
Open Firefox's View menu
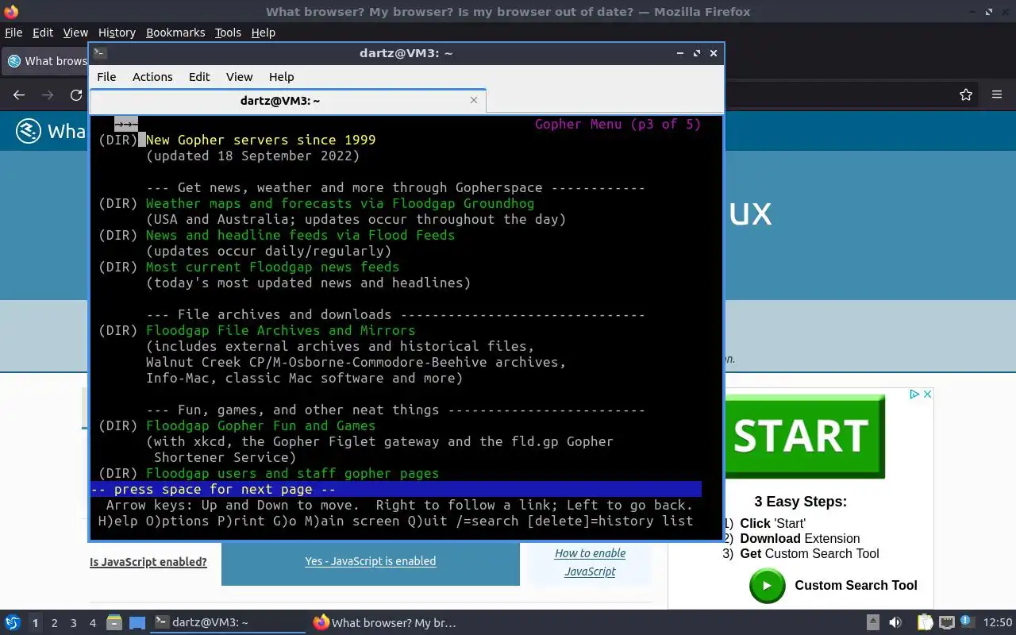[75, 33]
